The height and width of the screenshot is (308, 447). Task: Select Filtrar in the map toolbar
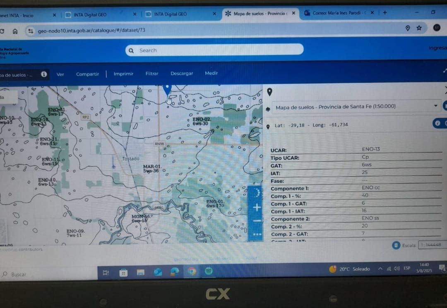pyautogui.click(x=152, y=74)
